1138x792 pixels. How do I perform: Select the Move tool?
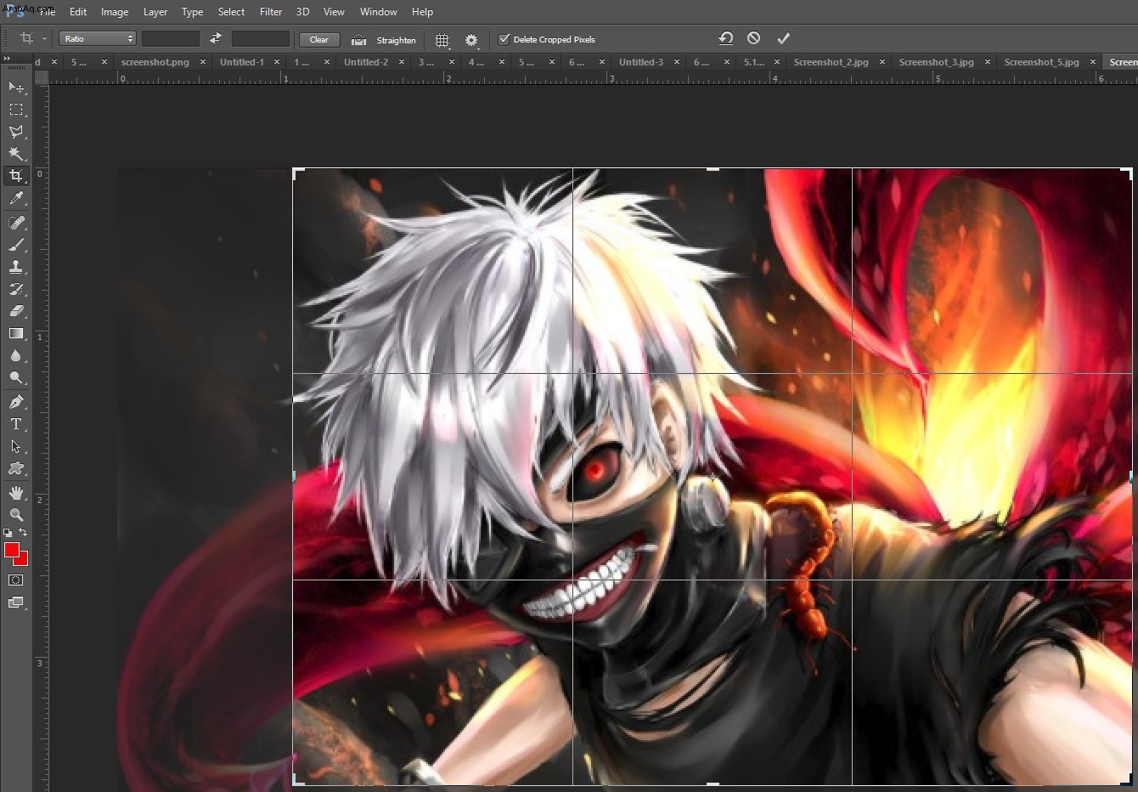coord(16,88)
